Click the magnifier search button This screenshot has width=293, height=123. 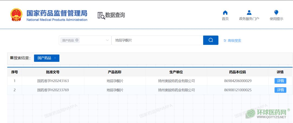211,40
